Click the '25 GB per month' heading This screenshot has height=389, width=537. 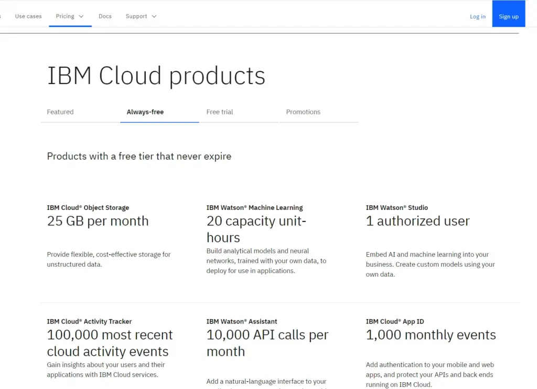[98, 221]
